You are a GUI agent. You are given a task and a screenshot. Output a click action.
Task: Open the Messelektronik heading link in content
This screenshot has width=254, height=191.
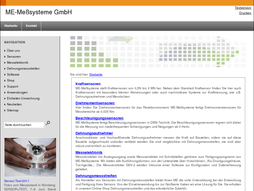(x=89, y=152)
